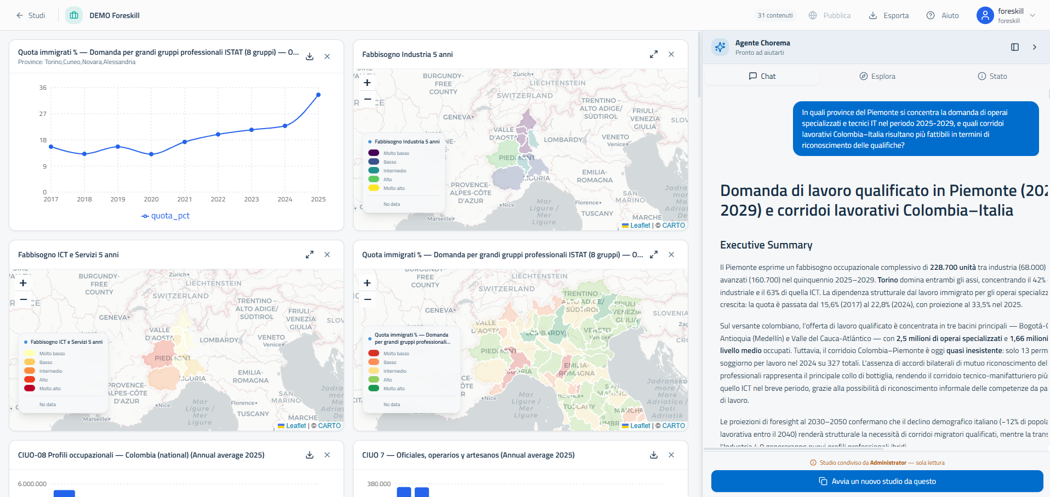Click the Administrator shared-study notice
This screenshot has width=1050, height=497.
pyautogui.click(x=877, y=463)
